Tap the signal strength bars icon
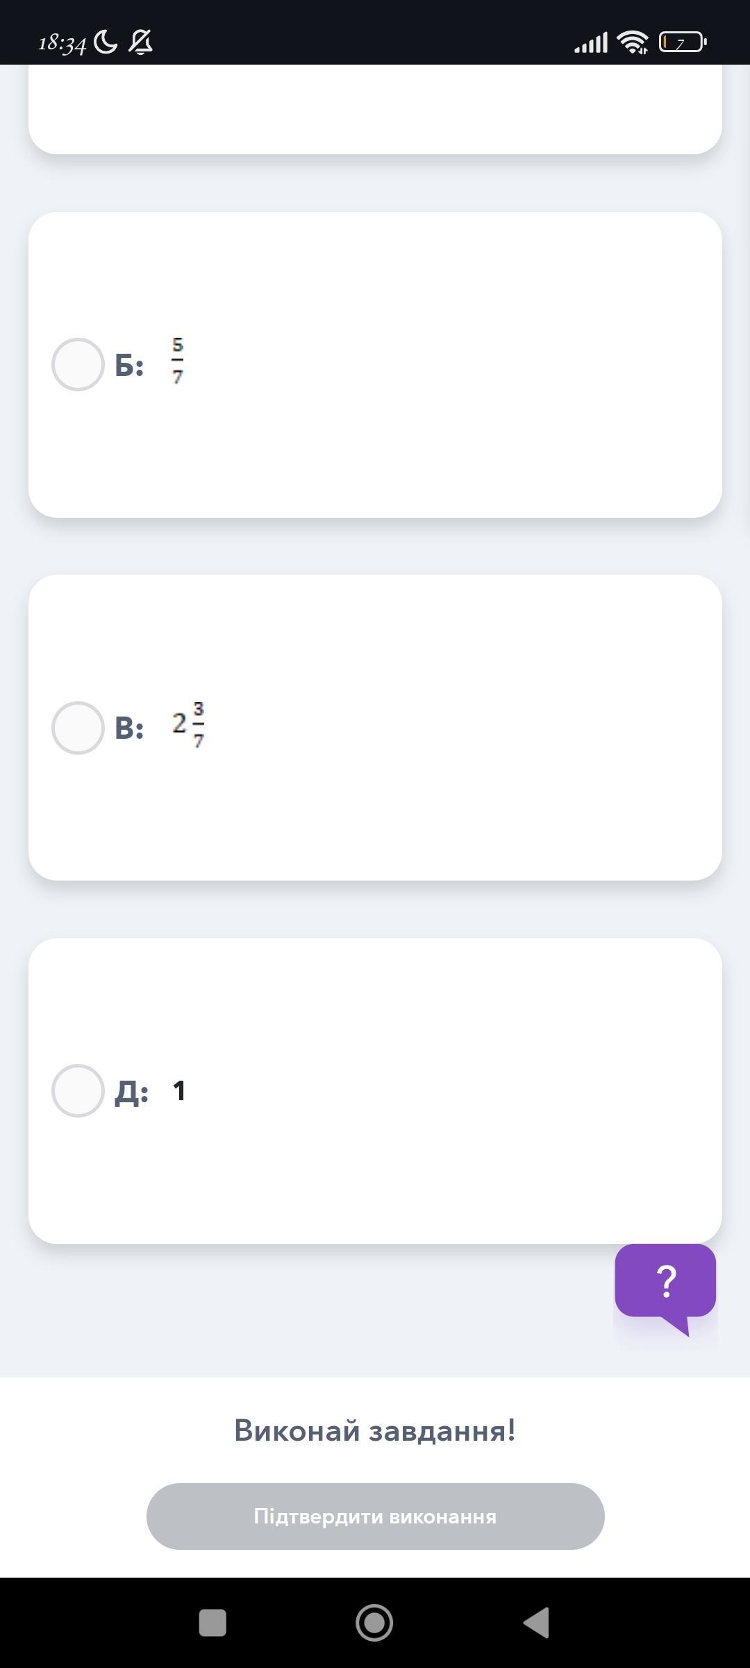The image size is (750, 1668). [591, 43]
